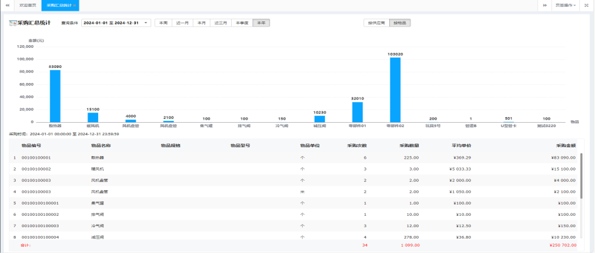This screenshot has height=253, width=595.
Task: Select item code 00100100100002
Action: click(40, 215)
